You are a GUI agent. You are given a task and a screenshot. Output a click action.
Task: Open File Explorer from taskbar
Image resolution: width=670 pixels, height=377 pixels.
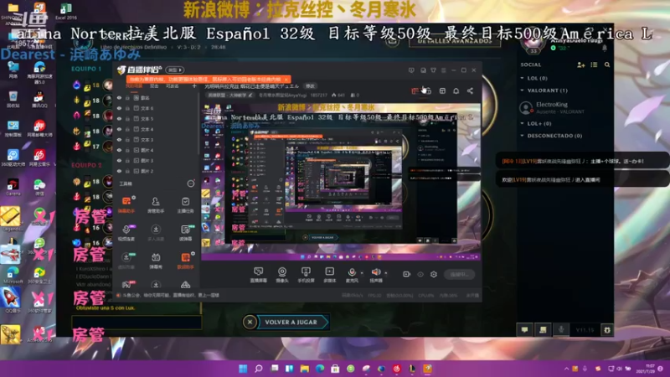click(305, 369)
